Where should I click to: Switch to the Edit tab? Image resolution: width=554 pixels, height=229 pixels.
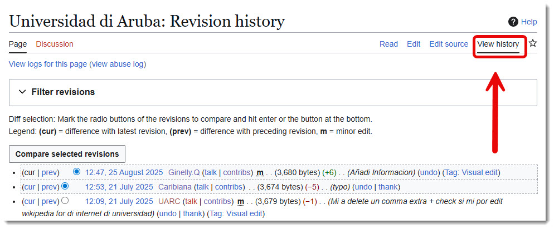(414, 44)
